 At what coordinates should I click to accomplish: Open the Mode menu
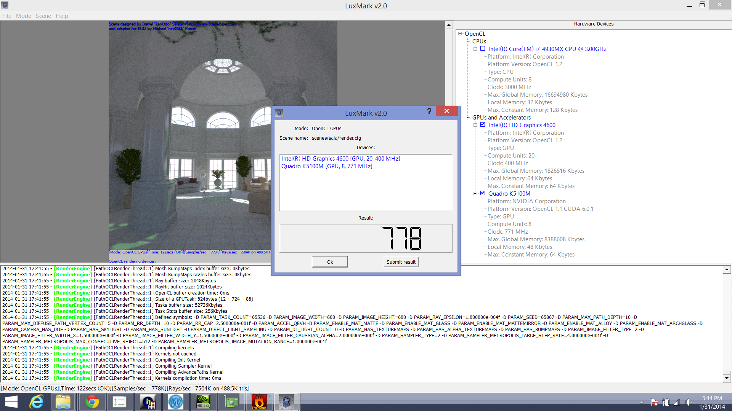(x=24, y=16)
